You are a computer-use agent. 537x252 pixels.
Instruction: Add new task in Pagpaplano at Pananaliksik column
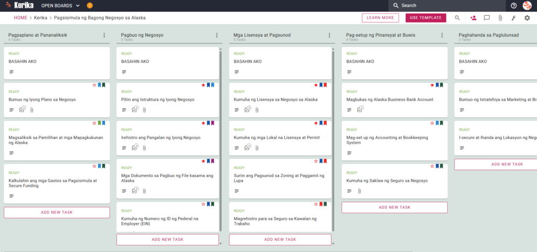57,212
